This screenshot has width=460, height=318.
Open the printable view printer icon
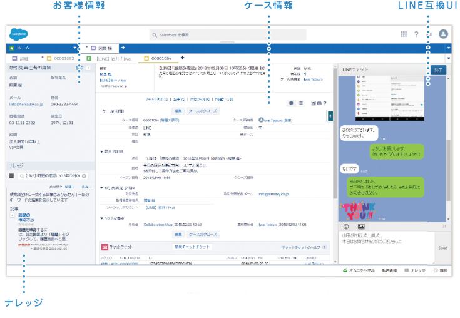point(319,103)
